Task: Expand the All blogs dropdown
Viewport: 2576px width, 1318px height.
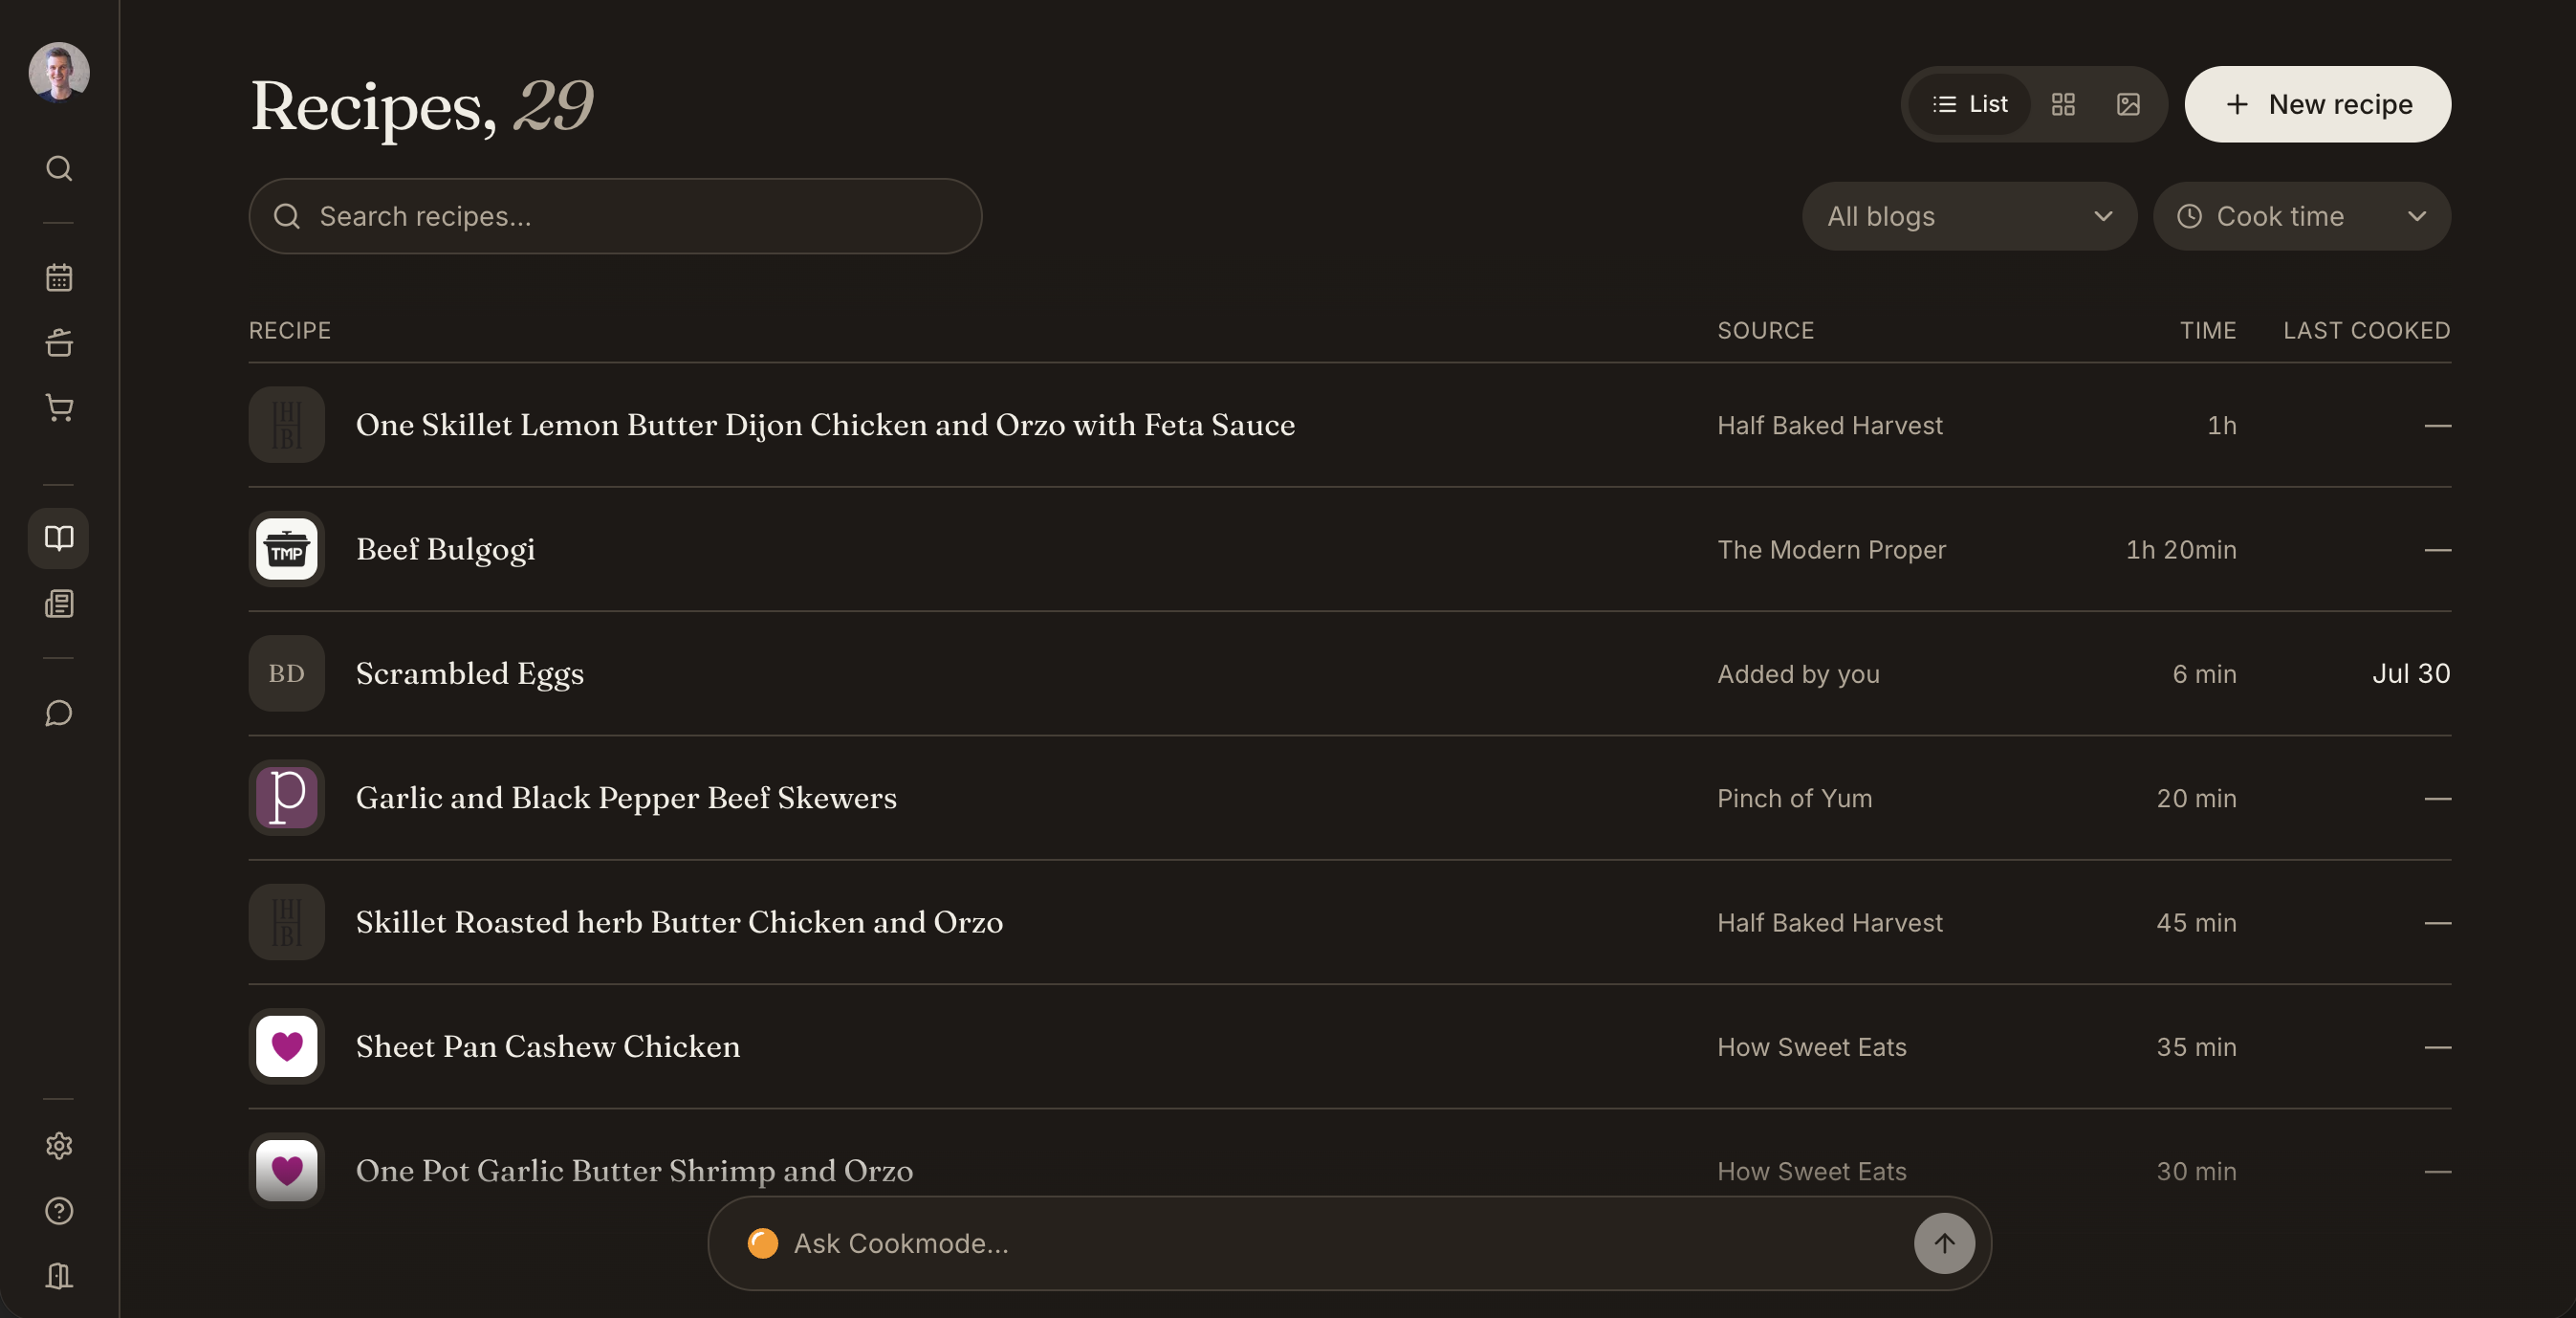Action: tap(1969, 216)
